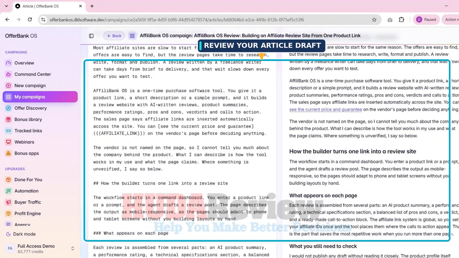Screen dimensions: 459x258
Task: Click the Paused profile button
Action: [x=426, y=20]
